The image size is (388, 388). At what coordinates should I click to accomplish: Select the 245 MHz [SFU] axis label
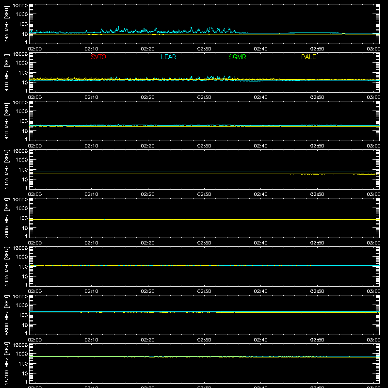tap(7, 24)
